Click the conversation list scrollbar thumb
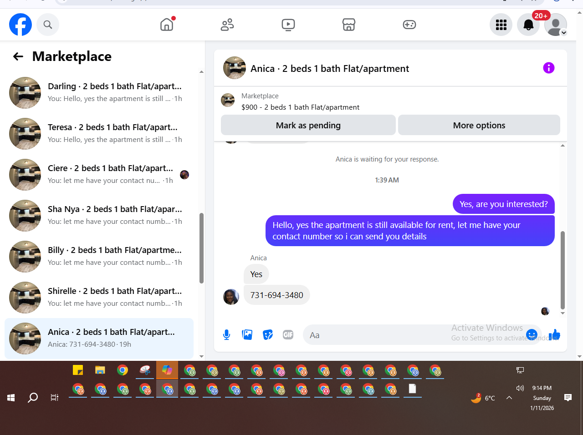Viewport: 583px width, 435px height. pyautogui.click(x=201, y=248)
